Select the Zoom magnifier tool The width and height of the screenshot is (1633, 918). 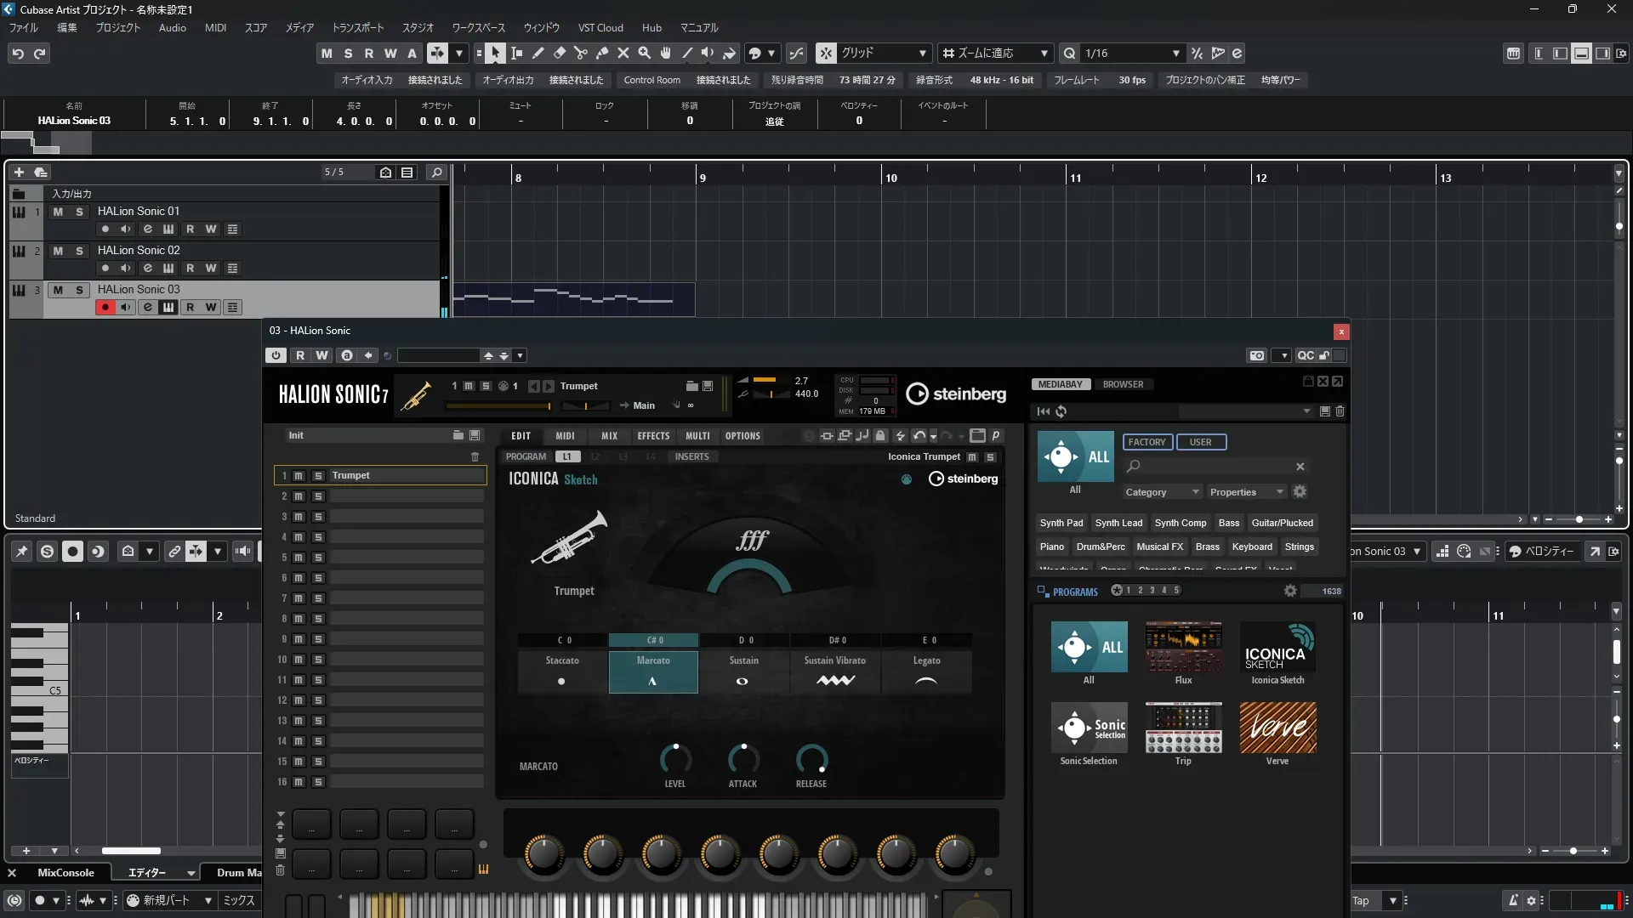(x=644, y=54)
